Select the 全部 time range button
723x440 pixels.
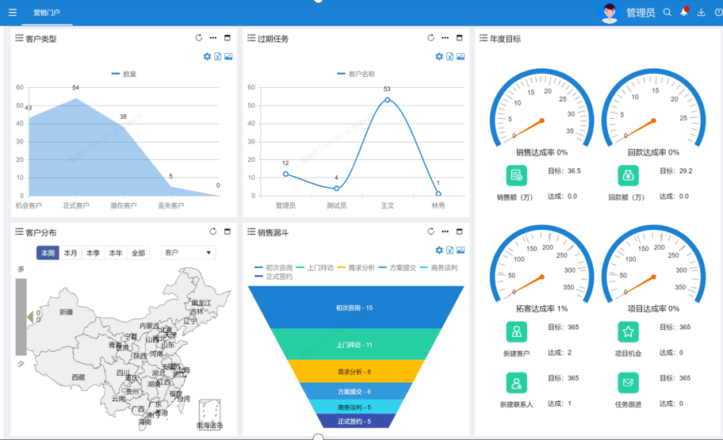[138, 253]
